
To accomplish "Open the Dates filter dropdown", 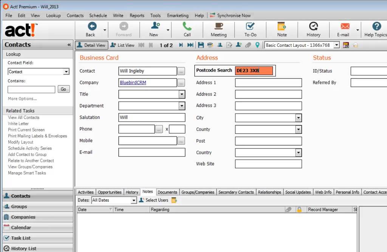I will click(x=133, y=200).
